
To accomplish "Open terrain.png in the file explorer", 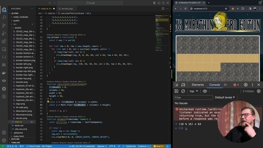I will pos(21,118).
